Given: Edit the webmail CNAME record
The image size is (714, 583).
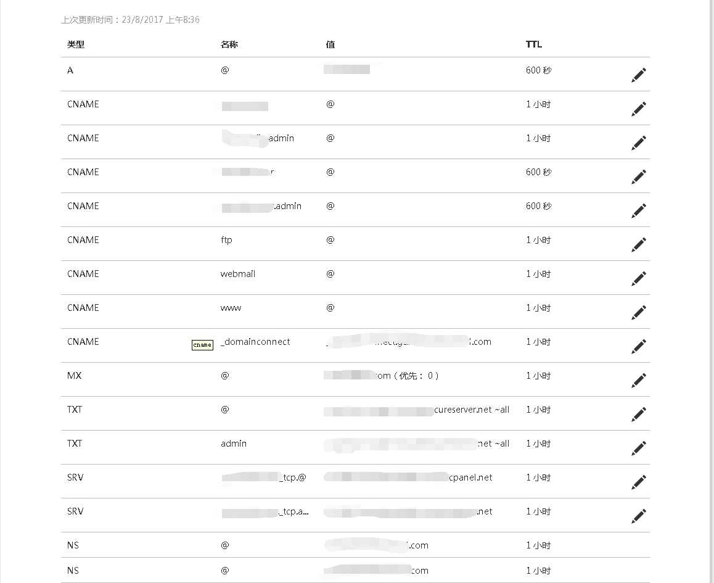Looking at the screenshot, I should (638, 279).
